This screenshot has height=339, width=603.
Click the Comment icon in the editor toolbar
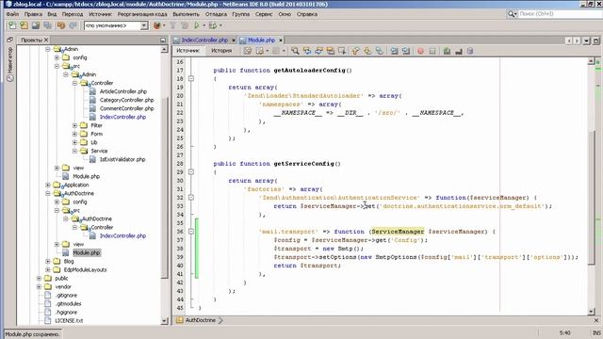click(447, 51)
